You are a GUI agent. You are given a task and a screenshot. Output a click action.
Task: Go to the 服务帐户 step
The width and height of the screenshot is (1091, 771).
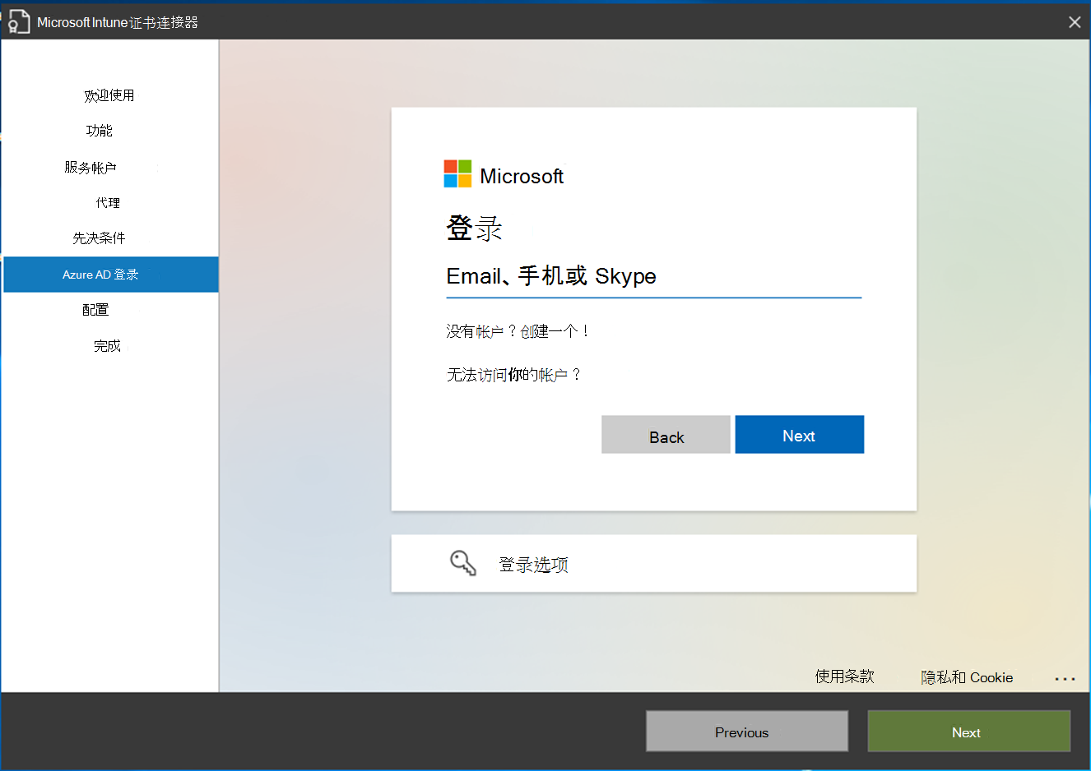pos(91,168)
